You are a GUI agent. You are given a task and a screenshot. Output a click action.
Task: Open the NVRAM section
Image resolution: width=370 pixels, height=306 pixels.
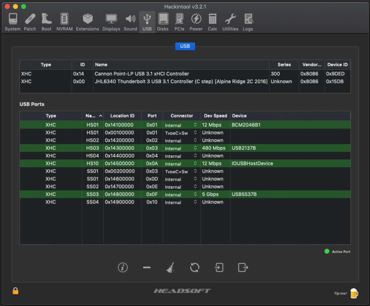65,22
